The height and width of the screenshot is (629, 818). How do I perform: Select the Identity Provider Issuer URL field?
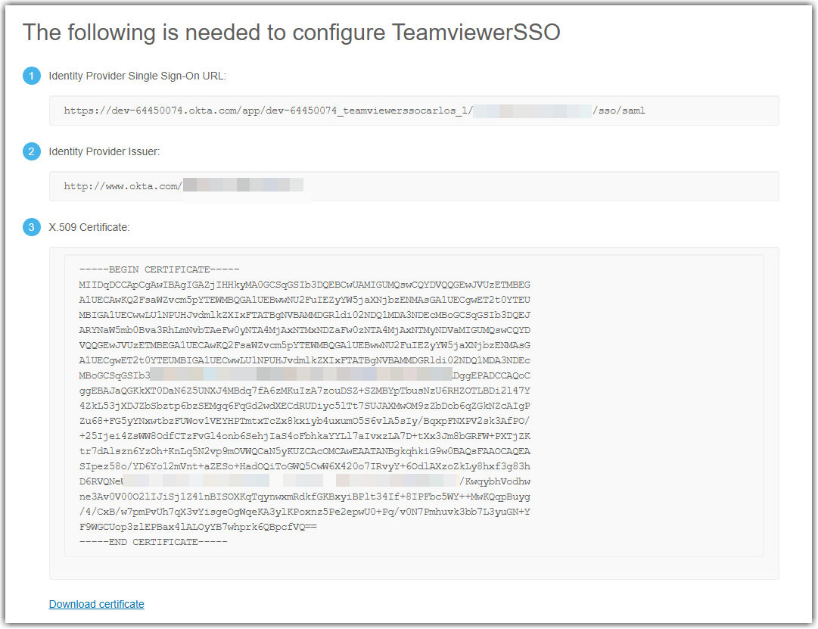pos(414,186)
